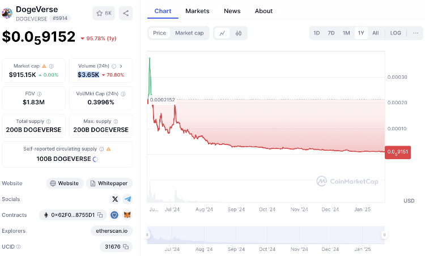Click the current price tag 0.0₅9151

coord(398,152)
